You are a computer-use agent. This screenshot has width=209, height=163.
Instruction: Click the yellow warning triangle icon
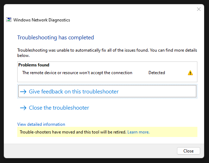click(x=190, y=73)
